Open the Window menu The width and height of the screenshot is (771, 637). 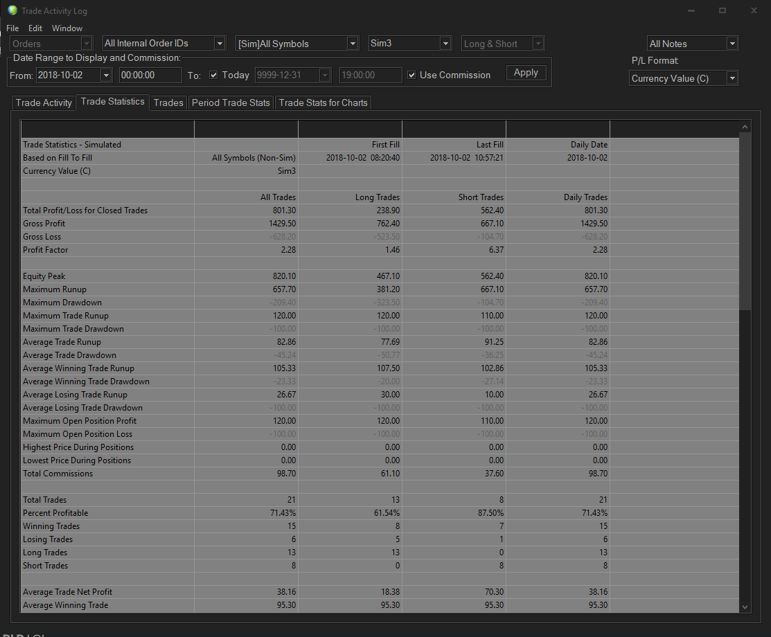click(x=67, y=28)
